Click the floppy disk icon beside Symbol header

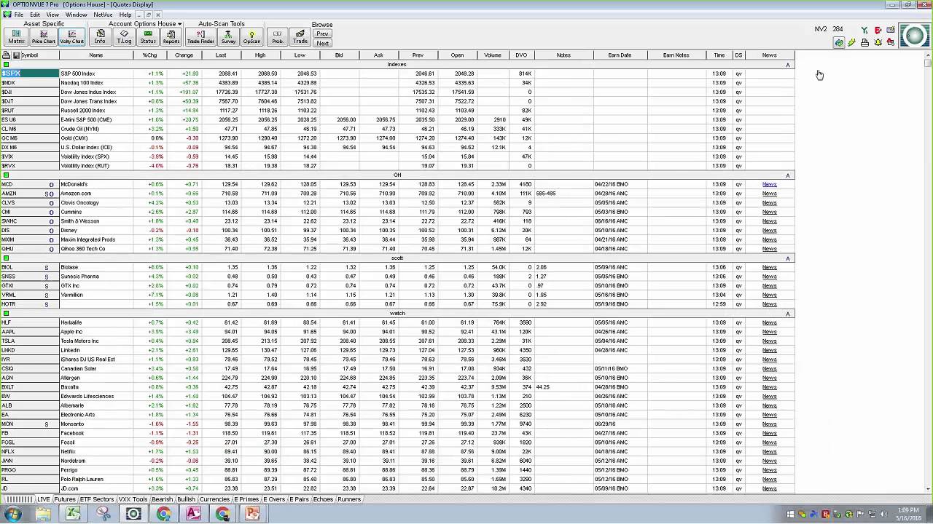[x=15, y=55]
